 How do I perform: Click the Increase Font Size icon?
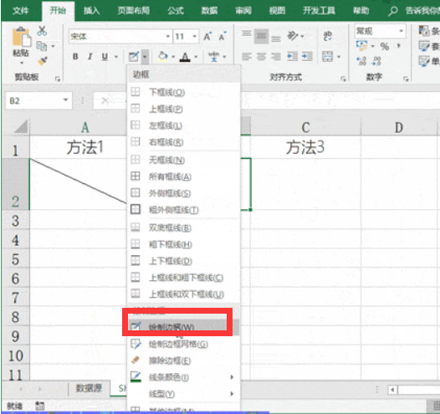click(x=207, y=37)
